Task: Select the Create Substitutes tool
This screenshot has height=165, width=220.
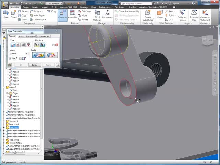Action: pos(148,15)
